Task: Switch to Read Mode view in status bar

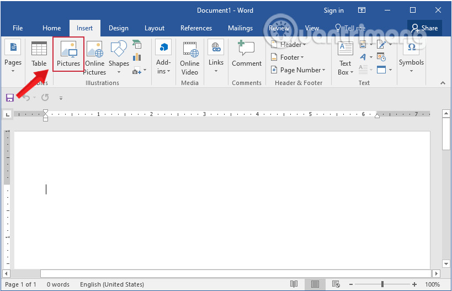Action: click(x=294, y=284)
